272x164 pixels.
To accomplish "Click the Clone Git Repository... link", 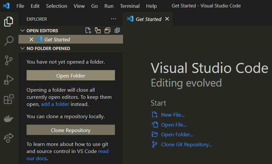I will (187, 145).
